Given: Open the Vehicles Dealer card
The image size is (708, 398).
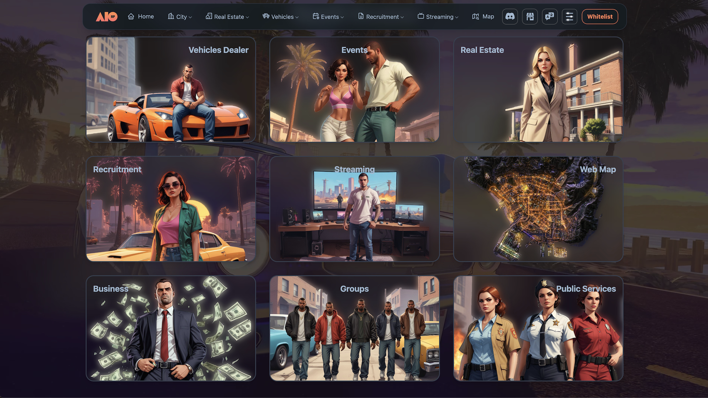Looking at the screenshot, I should tap(171, 90).
